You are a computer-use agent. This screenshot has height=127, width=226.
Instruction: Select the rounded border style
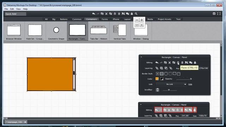pyautogui.click(x=166, y=74)
